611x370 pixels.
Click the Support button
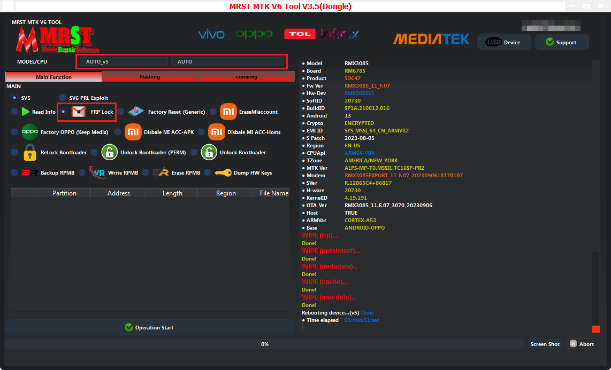click(x=562, y=42)
